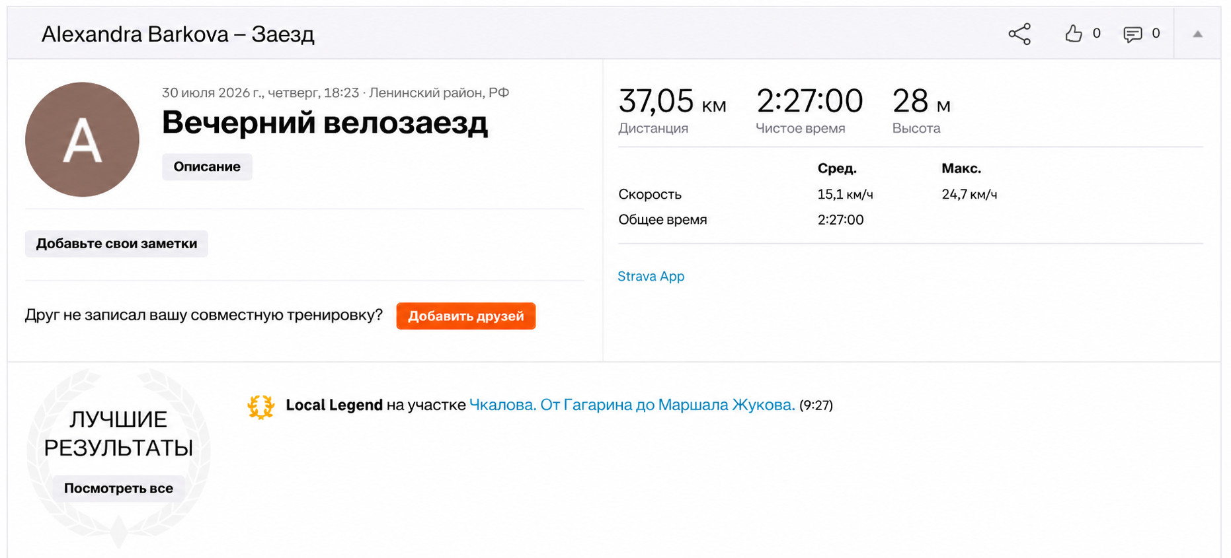Click Добавьте свои заметки button

pyautogui.click(x=116, y=244)
